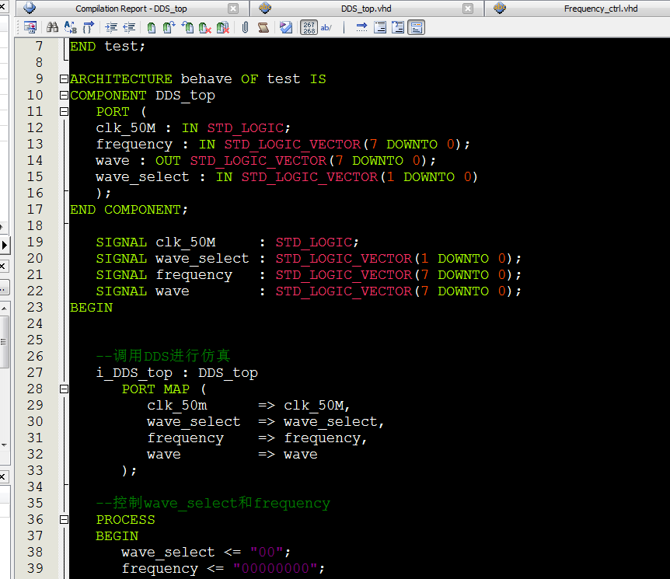Close the Compilation Report - DDS_top tab
The image size is (670, 579).
pyautogui.click(x=233, y=9)
